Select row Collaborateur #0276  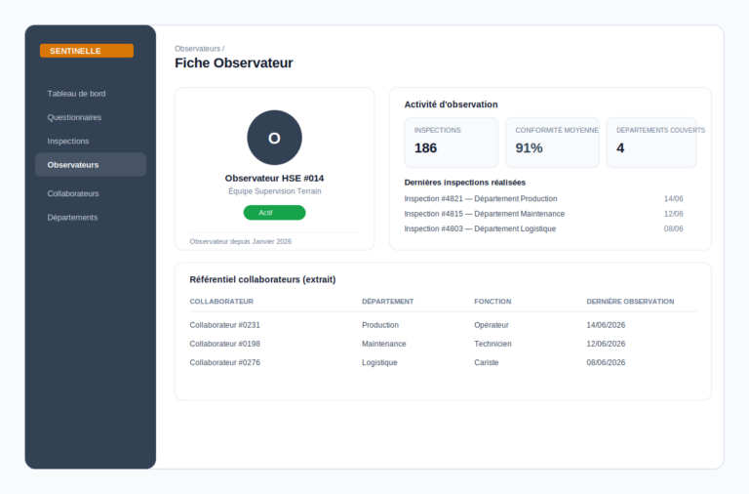coord(443,362)
